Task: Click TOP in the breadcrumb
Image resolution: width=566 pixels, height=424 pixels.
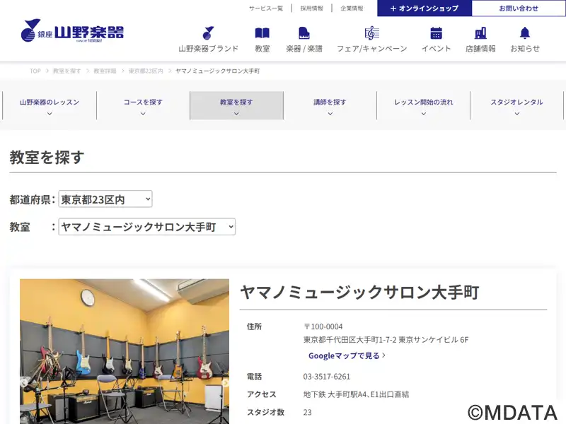Action: coord(35,71)
